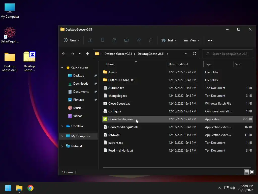The width and height of the screenshot is (258, 194).
Task: Show hidden tray icons chevron
Action: pyautogui.click(x=219, y=188)
